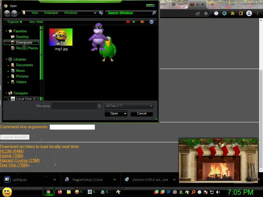Open view options dropdown next to red icon
Image resolution: width=263 pixels, height=197 pixels.
click(134, 22)
